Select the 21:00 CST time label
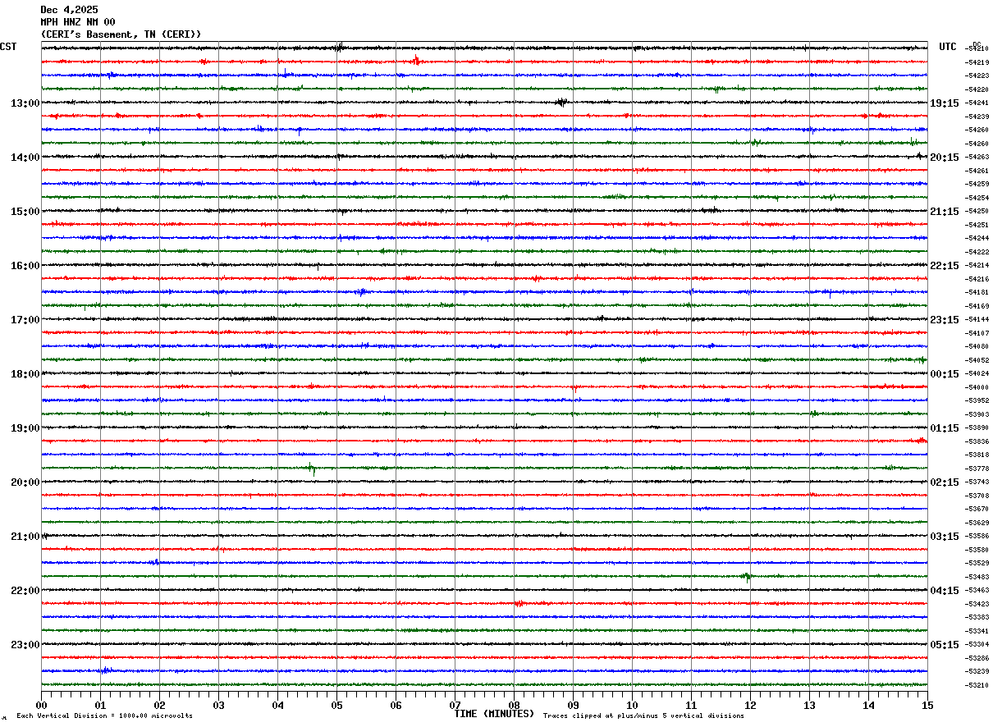The width and height of the screenshot is (993, 727). 25,537
